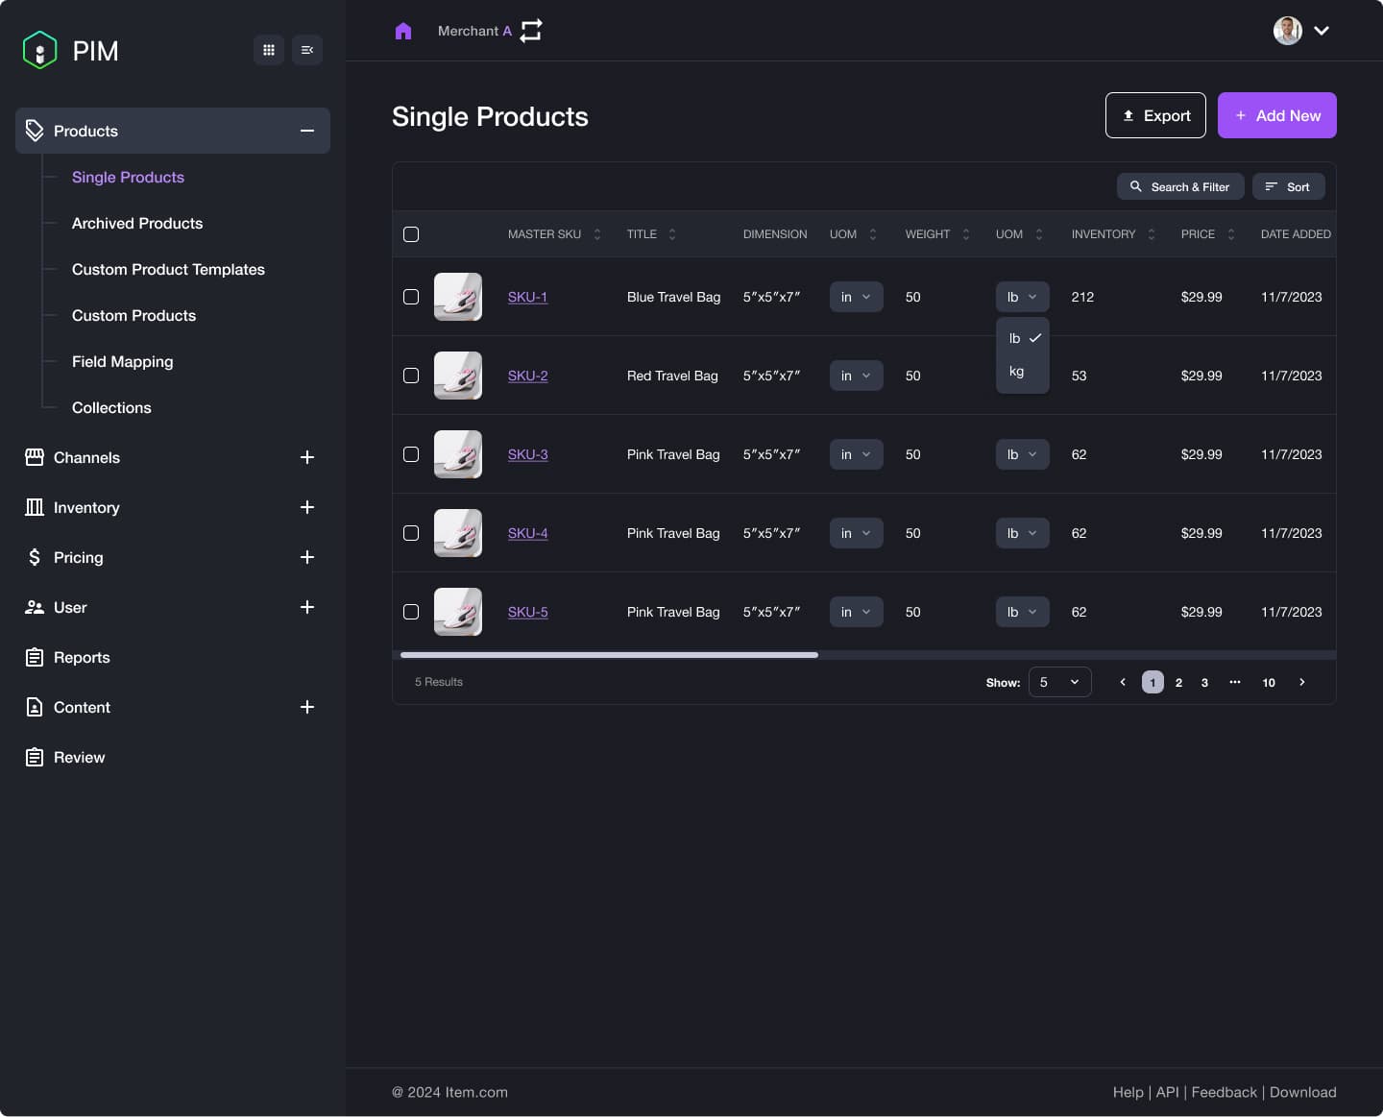Sort by Weight column arrows
The width and height of the screenshot is (1383, 1117).
[x=966, y=234]
